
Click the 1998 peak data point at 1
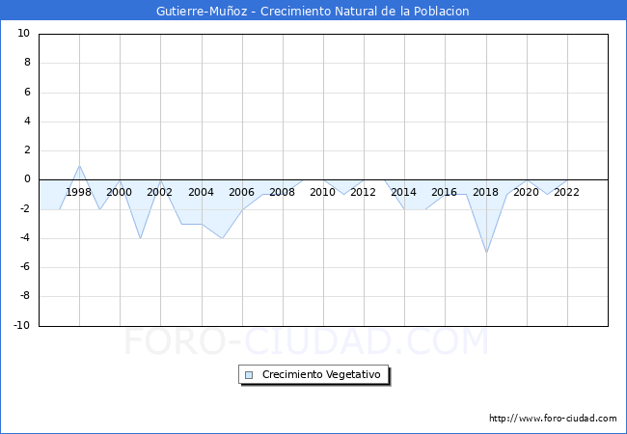click(x=79, y=166)
